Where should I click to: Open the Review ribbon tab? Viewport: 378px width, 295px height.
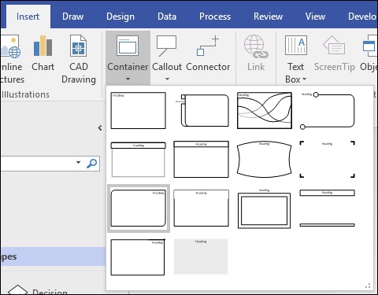(268, 17)
